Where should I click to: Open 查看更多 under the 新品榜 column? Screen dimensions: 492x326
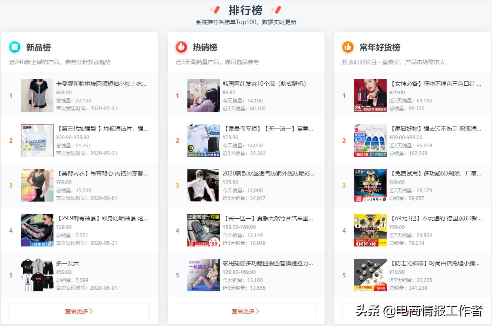coord(80,310)
